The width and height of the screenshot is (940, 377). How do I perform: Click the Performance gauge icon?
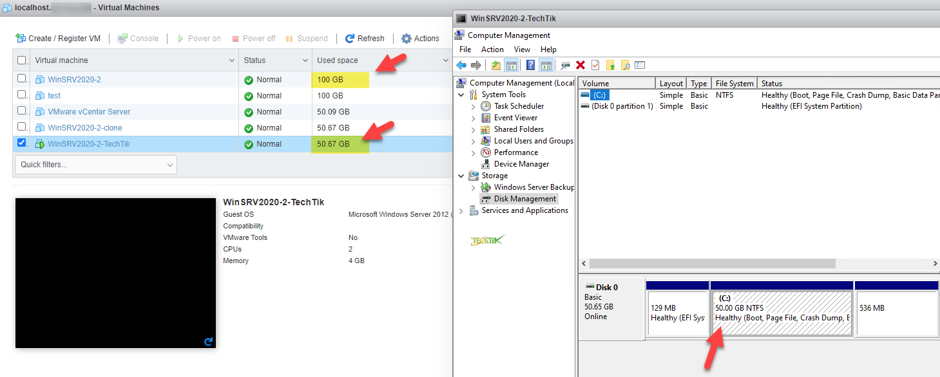[x=486, y=152]
